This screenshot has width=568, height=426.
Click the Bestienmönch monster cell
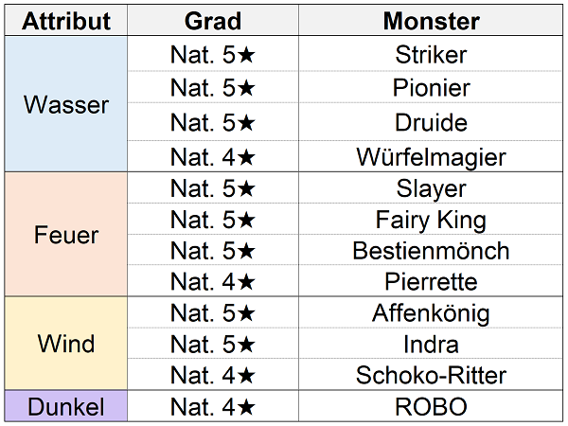(431, 251)
